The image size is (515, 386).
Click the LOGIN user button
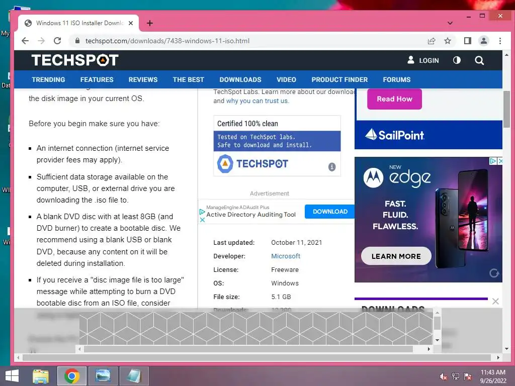click(423, 60)
